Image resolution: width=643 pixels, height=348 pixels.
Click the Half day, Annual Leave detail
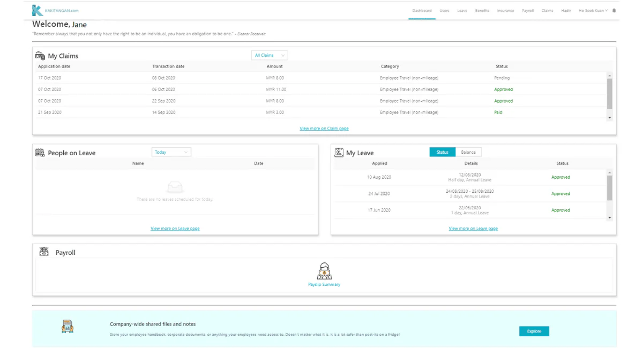point(470,180)
